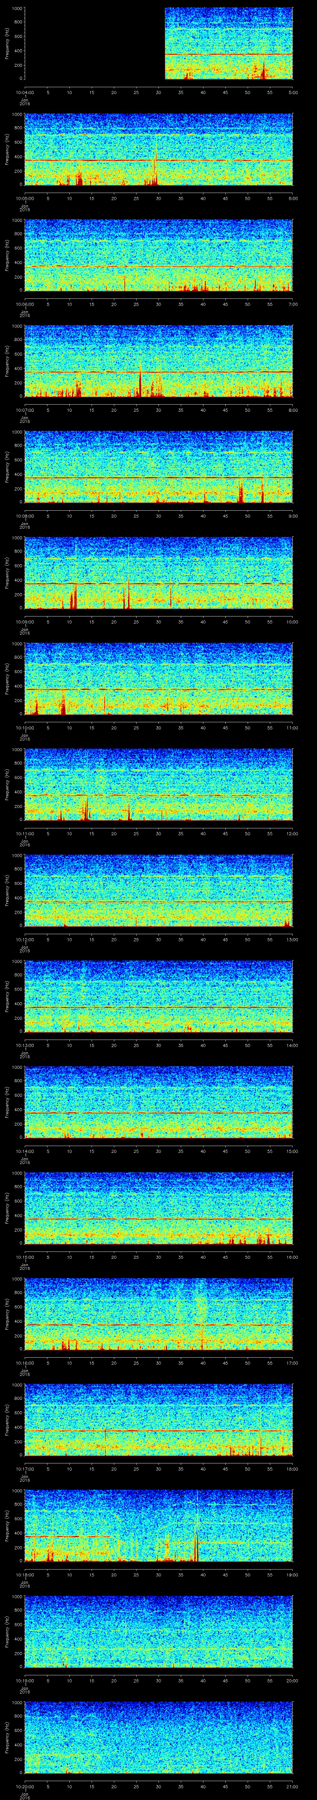Select the 21:00 end time label
This screenshot has height=1800, width=317.
pos(293,1786)
